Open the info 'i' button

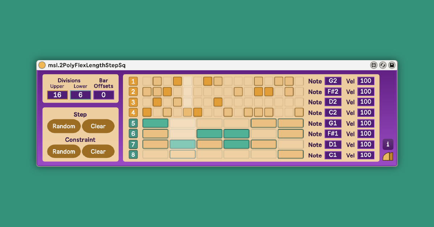click(388, 144)
